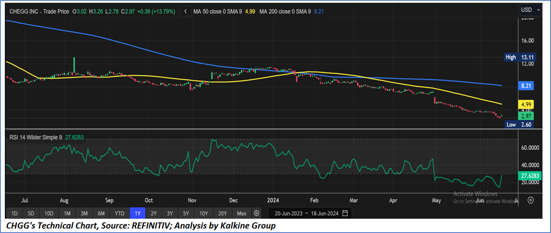Select the 1D time range
The width and height of the screenshot is (551, 233).
(14, 213)
